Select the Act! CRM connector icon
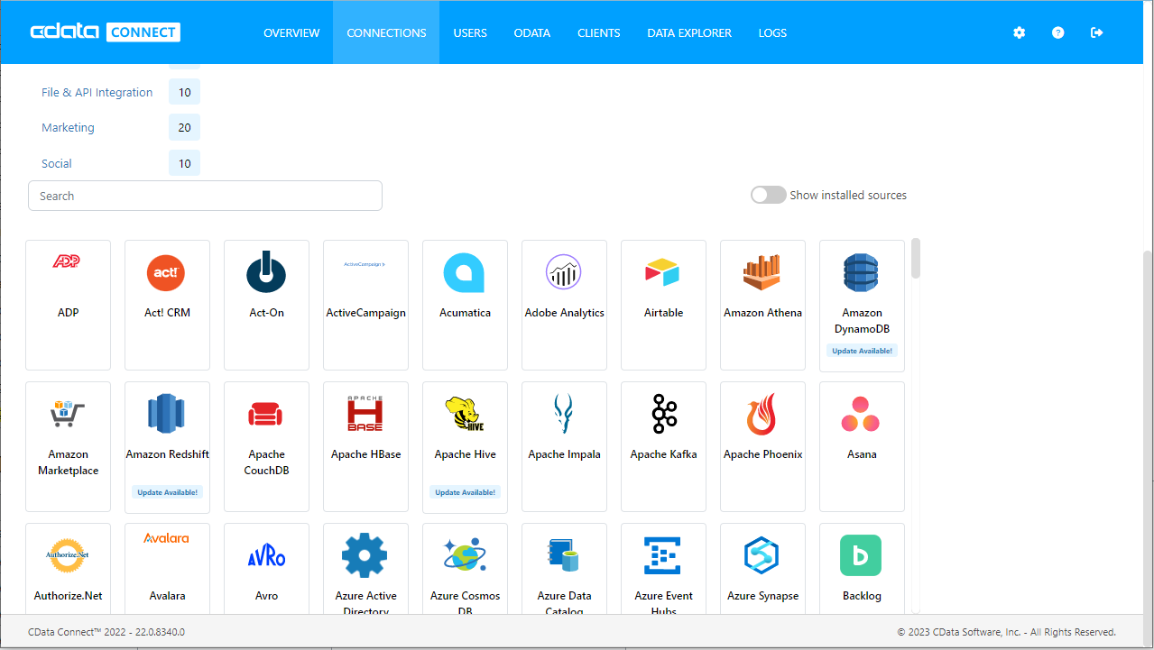The height and width of the screenshot is (650, 1154). [x=167, y=272]
